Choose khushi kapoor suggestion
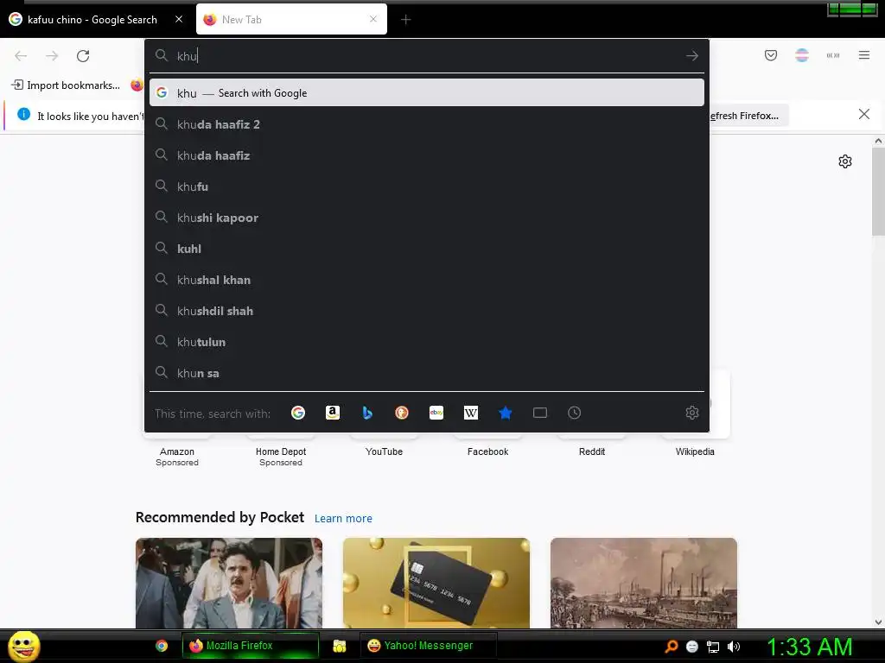 427,218
